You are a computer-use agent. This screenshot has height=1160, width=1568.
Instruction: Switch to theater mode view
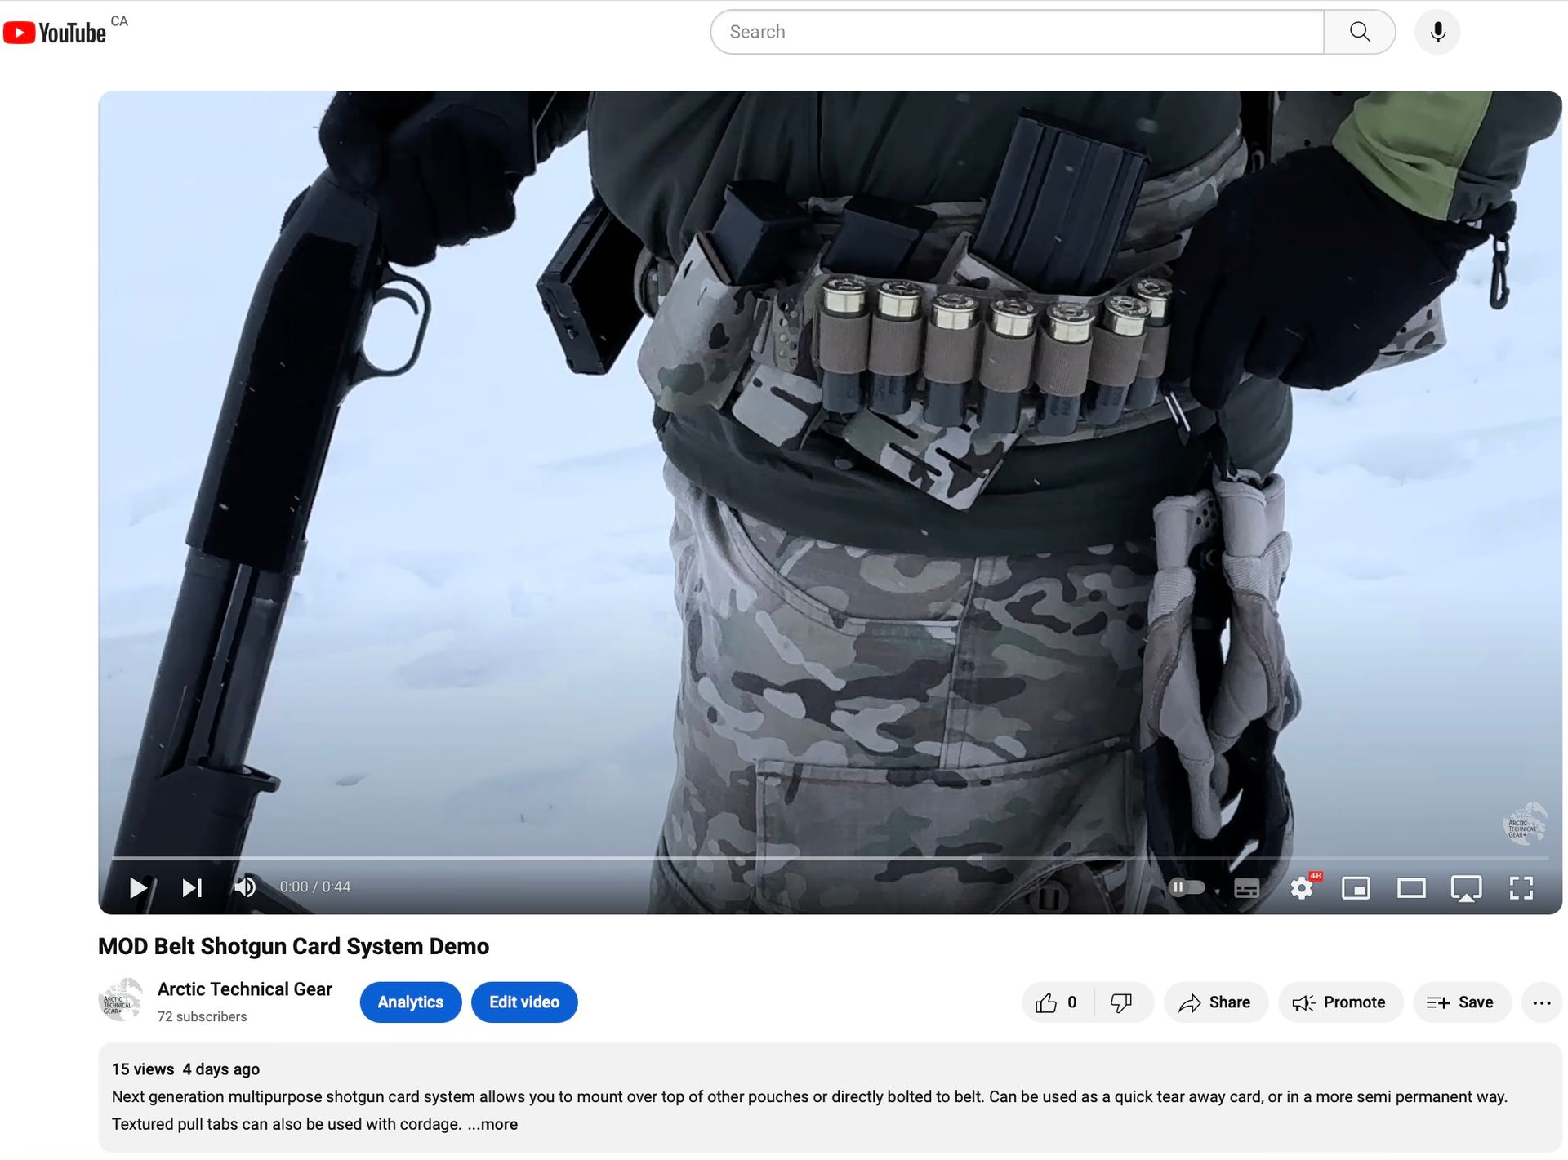1411,888
